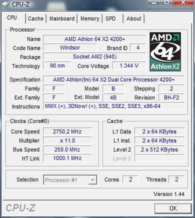This screenshot has width=195, height=218.
Task: Click the AMD Athlon X2 logo
Action: (165, 51)
